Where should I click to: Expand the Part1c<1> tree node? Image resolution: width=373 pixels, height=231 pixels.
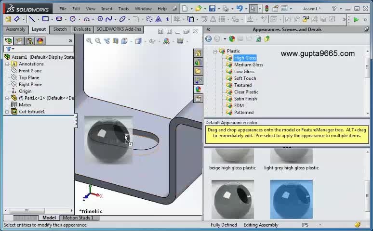(7, 98)
